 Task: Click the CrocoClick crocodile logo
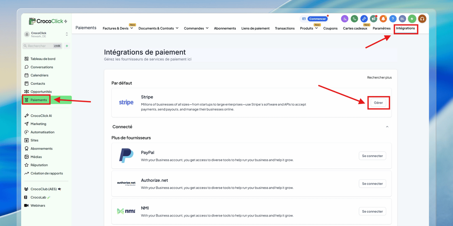[32, 21]
